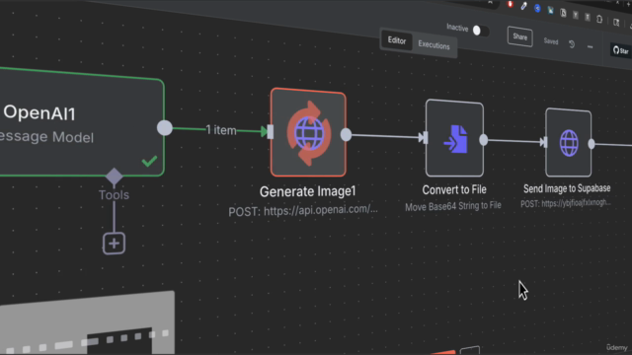Select the Send Image to Supabase node

[569, 143]
